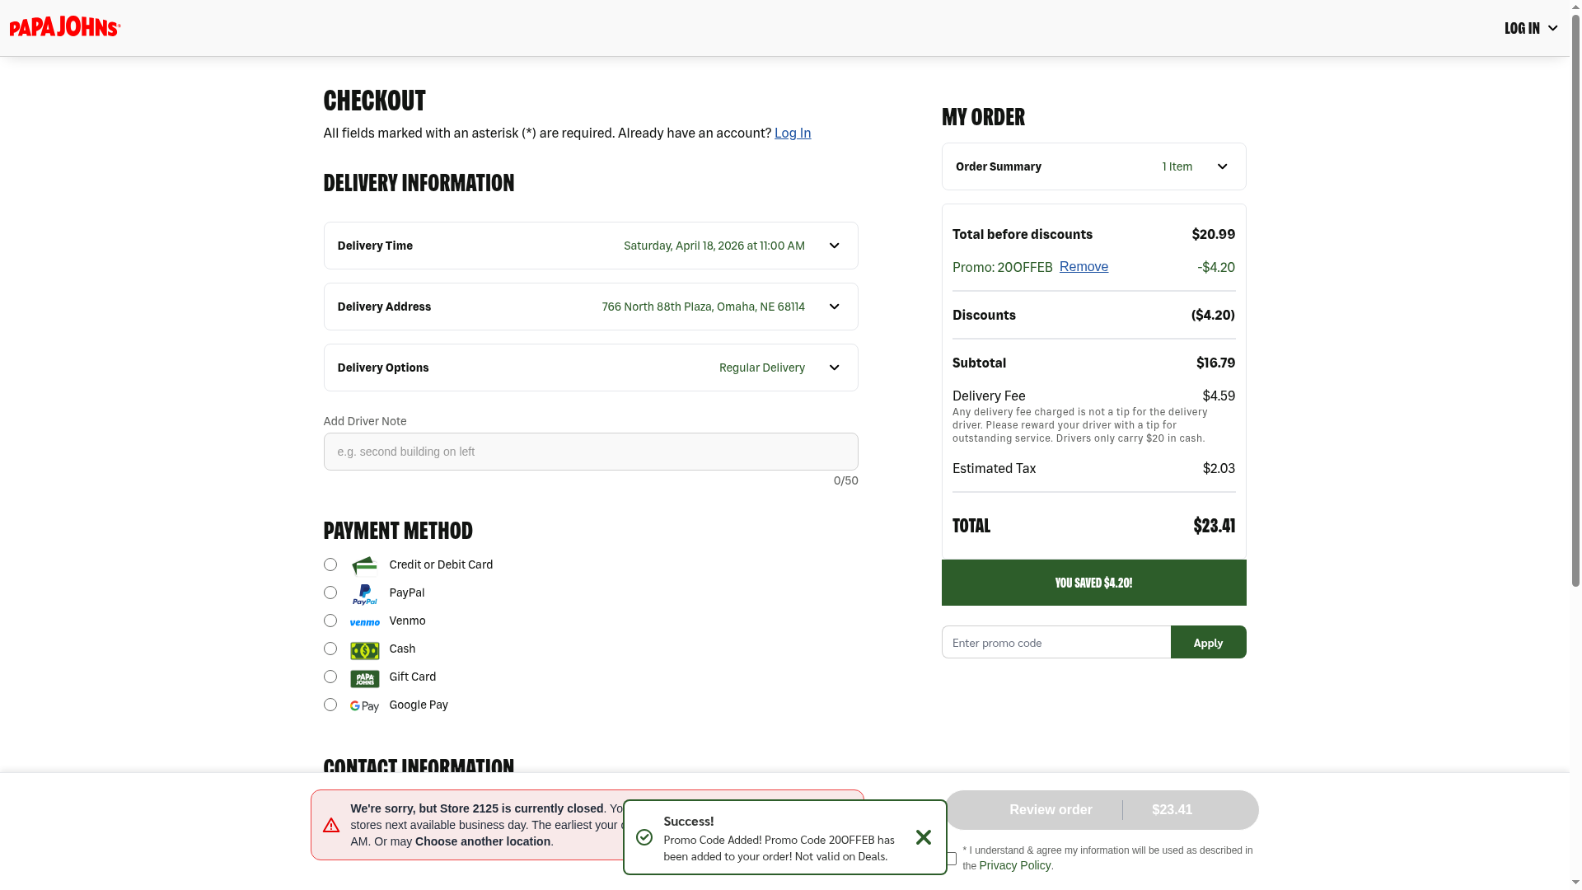The height and width of the screenshot is (890, 1582).
Task: Click the -$4.20 promo amount
Action: (1216, 267)
